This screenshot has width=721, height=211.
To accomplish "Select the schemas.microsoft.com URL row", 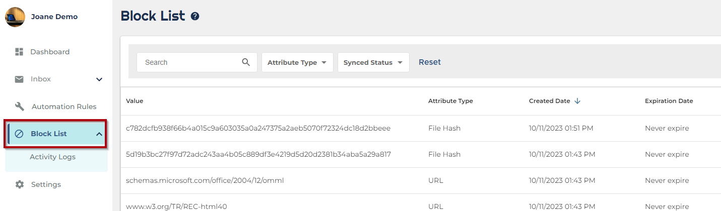I will [x=205, y=180].
